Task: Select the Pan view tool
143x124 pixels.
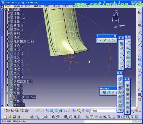Action: (x=96, y=117)
